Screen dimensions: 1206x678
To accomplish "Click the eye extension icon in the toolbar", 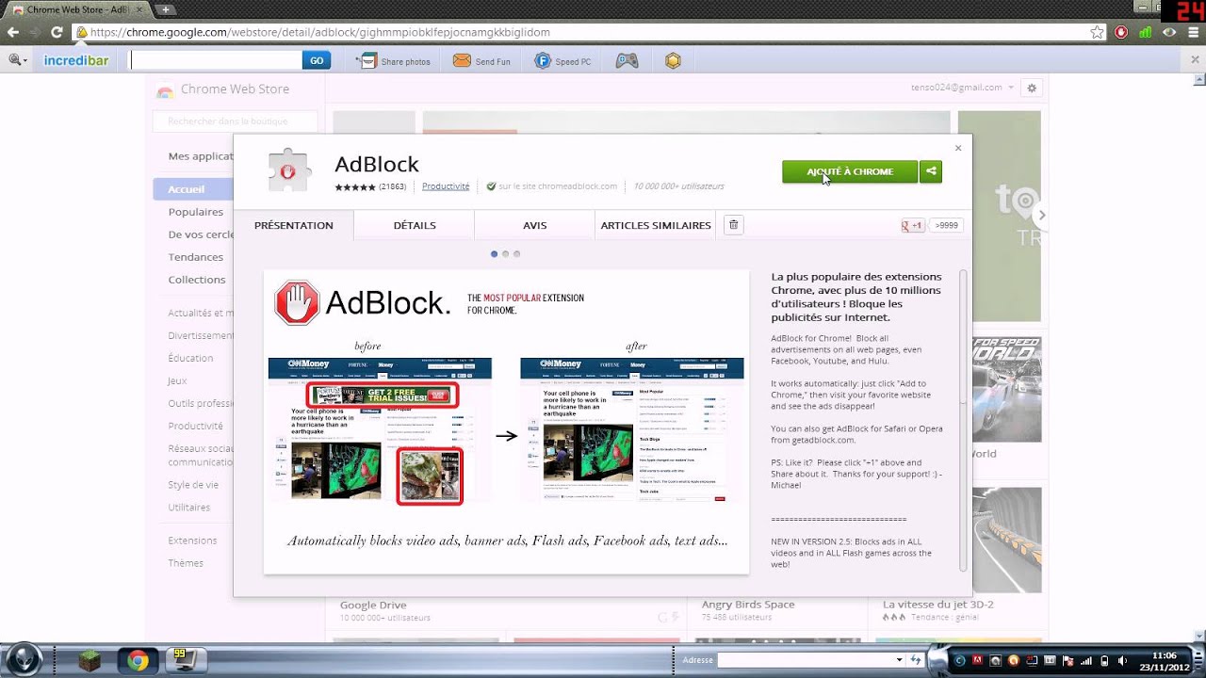I will [x=1169, y=32].
